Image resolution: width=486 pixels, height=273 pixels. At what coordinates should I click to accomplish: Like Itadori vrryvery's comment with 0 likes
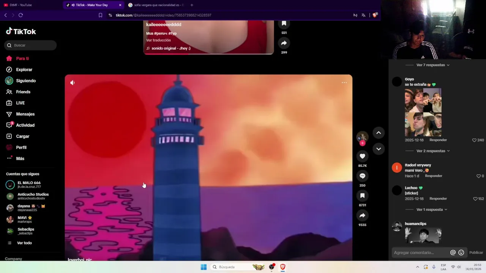pyautogui.click(x=478, y=176)
